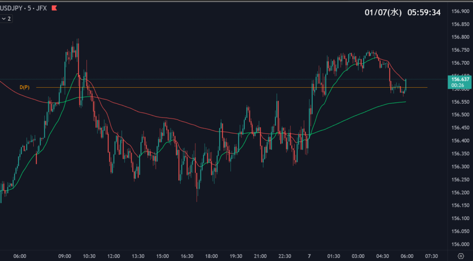This screenshot has height=261, width=473.
Task: Select the D(P) pivot level label
Action: tap(24, 87)
